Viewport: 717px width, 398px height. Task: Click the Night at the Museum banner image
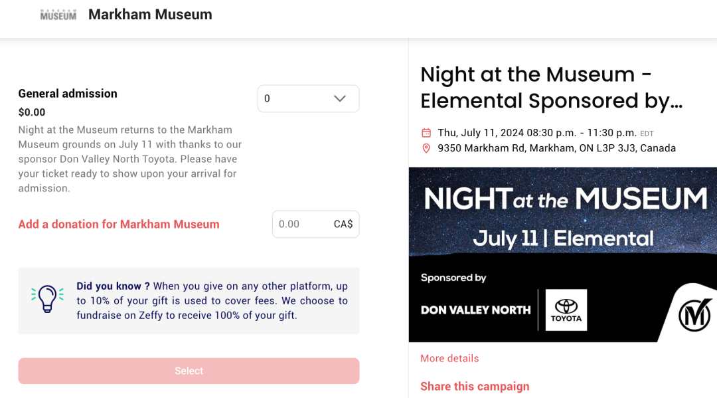click(x=563, y=254)
